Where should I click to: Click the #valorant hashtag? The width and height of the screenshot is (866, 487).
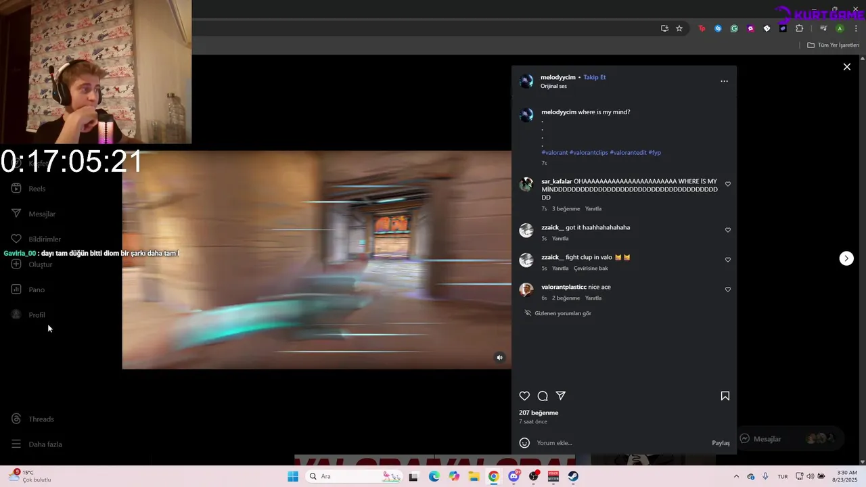coord(555,153)
